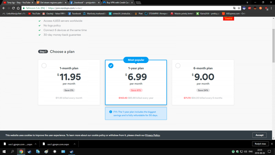This screenshot has width=275, height=155.
Task: Open the Chrome menu (three dots)
Action: click(x=271, y=8)
